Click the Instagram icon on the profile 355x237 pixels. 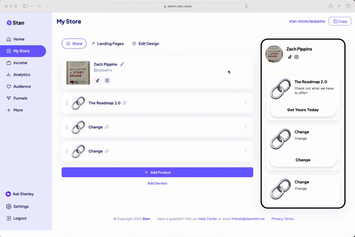(x=107, y=80)
